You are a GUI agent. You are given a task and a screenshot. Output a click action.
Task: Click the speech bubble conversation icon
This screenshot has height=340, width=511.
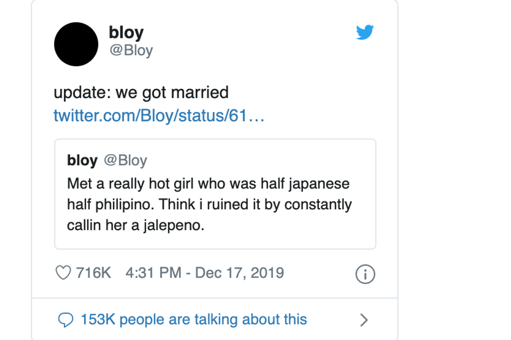pyautogui.click(x=66, y=319)
